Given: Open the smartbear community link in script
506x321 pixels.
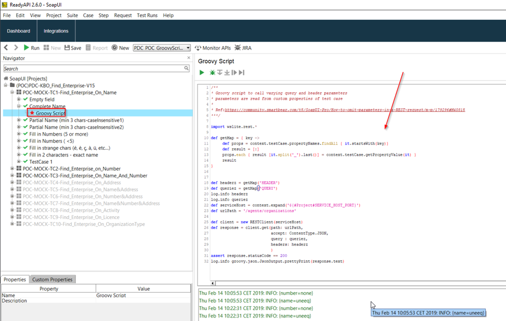Looking at the screenshot, I should 345,109.
